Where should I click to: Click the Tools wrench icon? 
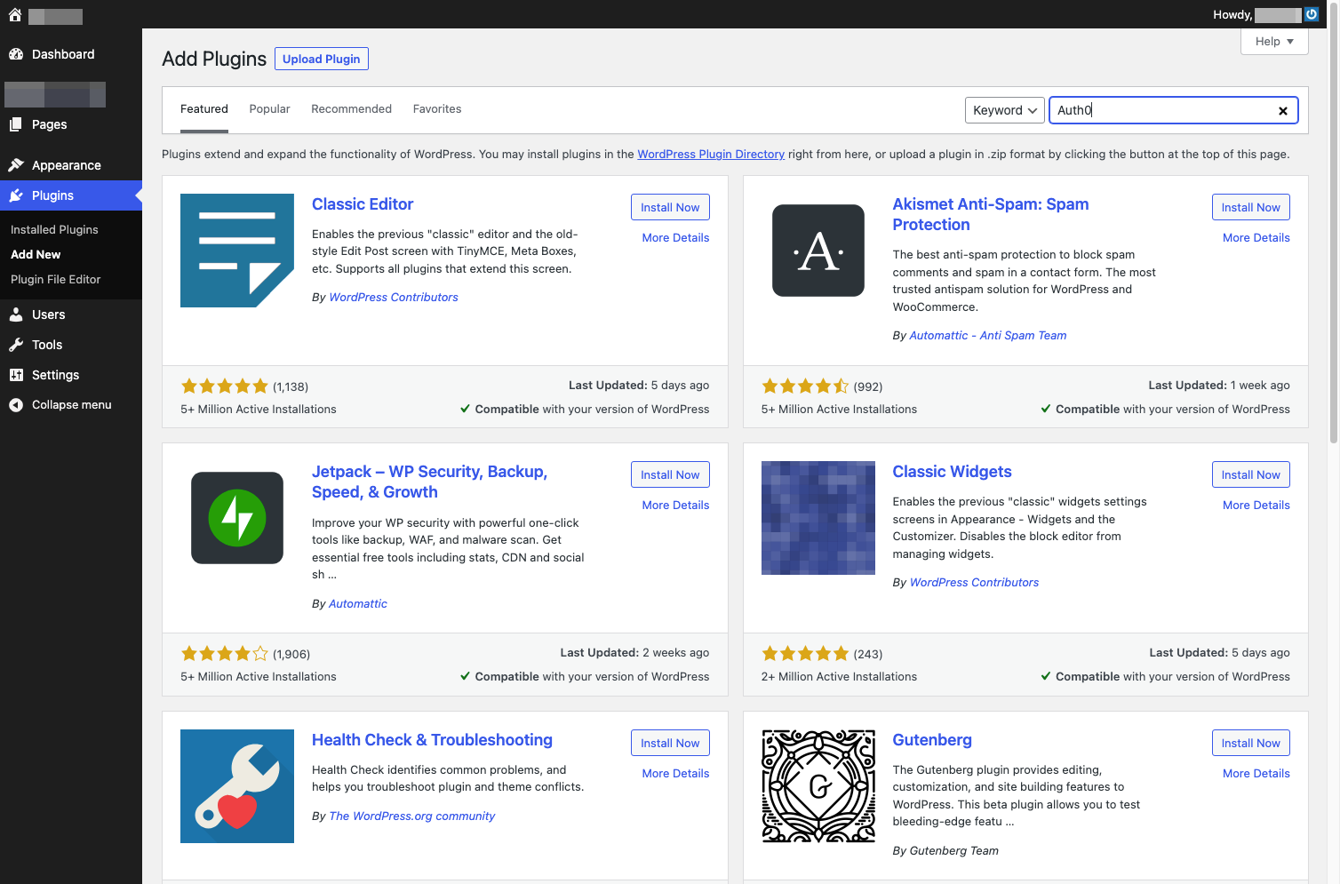click(16, 345)
